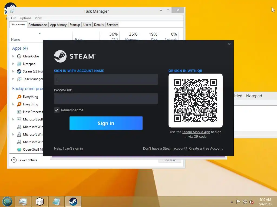Switch to the App history tab
Image resolution: width=277 pixels, height=207 pixels.
point(58,25)
